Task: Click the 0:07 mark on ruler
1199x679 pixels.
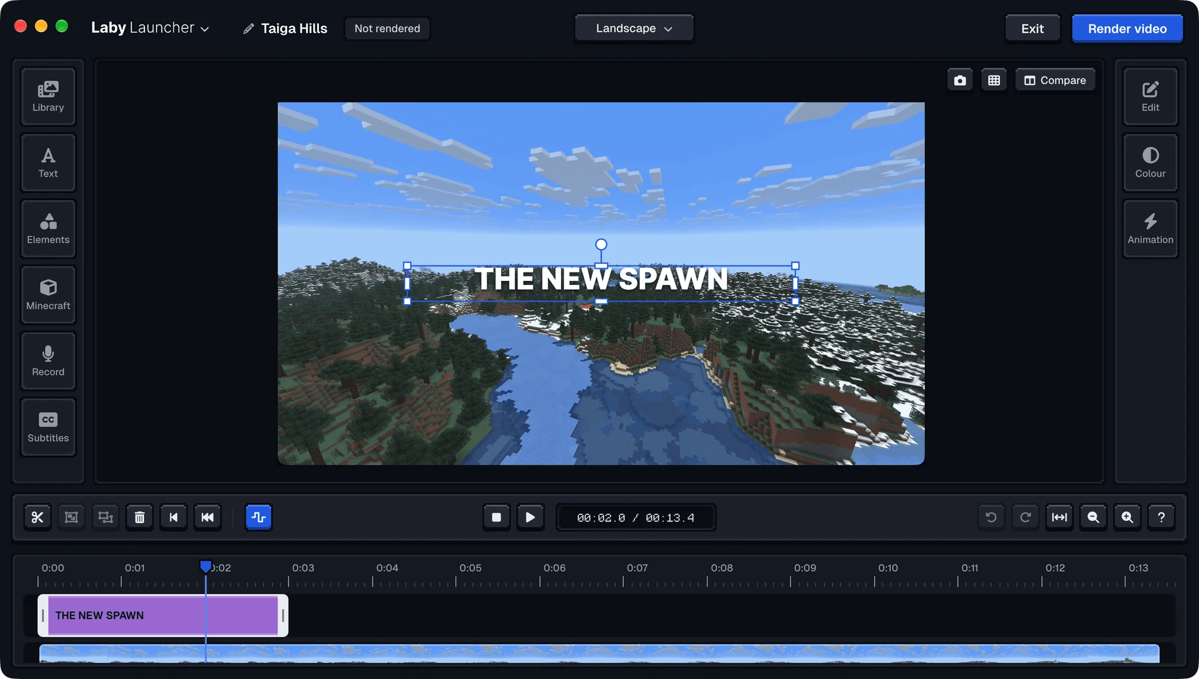Action: [637, 568]
